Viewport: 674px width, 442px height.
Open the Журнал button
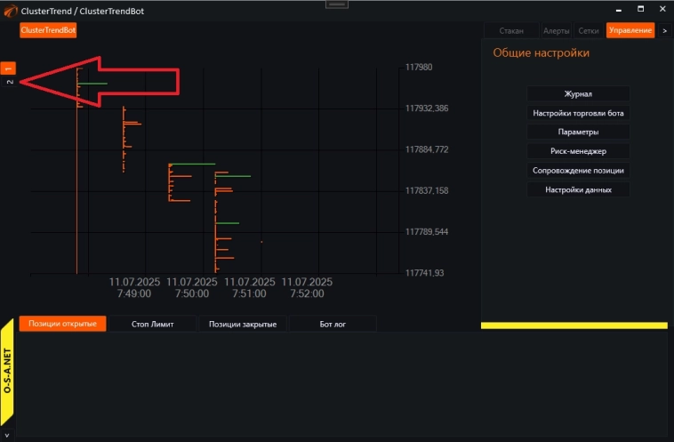click(x=578, y=93)
